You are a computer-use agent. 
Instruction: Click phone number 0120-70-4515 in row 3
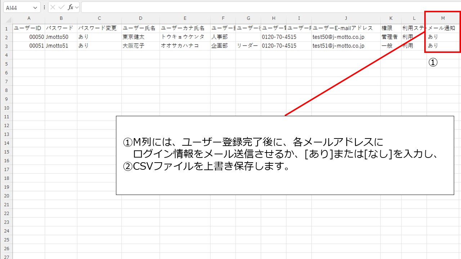tap(279, 46)
